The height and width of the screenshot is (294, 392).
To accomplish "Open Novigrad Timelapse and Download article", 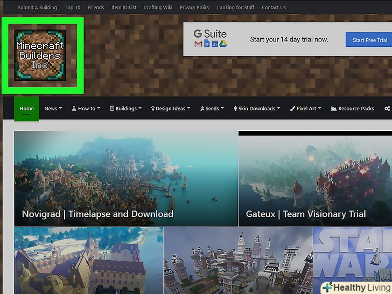I will click(x=126, y=179).
